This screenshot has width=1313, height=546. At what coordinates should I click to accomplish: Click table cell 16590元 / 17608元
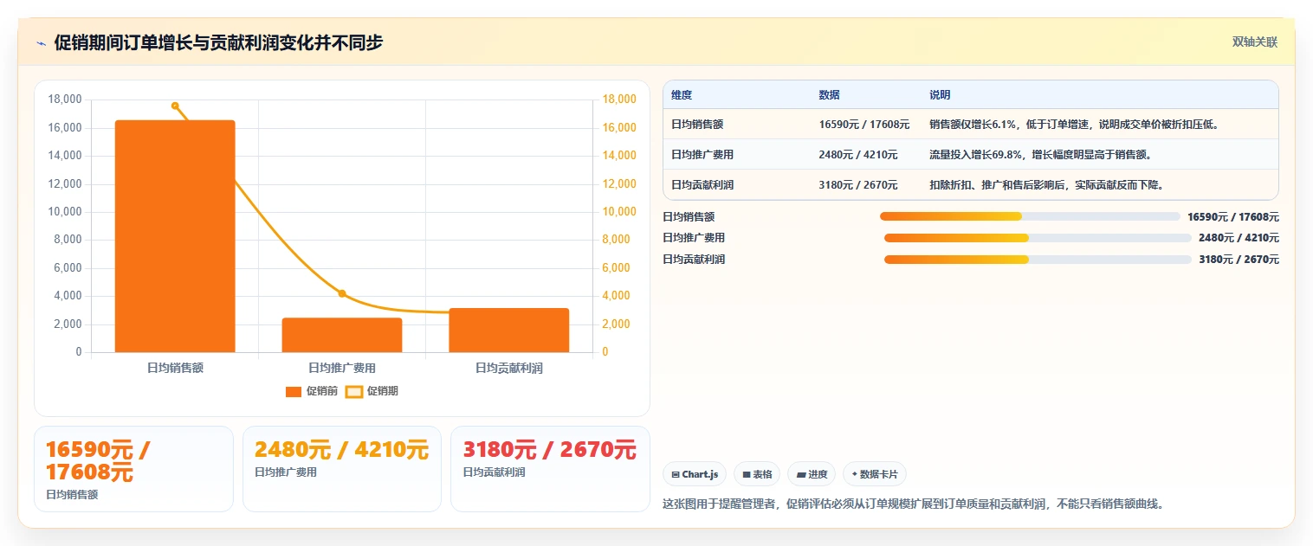click(x=864, y=125)
